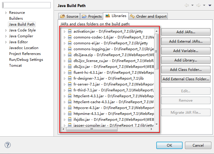The image size is (214, 154).
Task: Click the jar icon of fr-designer-7.1.jar
Action: [70, 78]
